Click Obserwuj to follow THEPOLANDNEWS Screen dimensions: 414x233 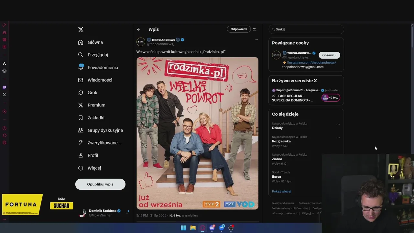tap(329, 55)
